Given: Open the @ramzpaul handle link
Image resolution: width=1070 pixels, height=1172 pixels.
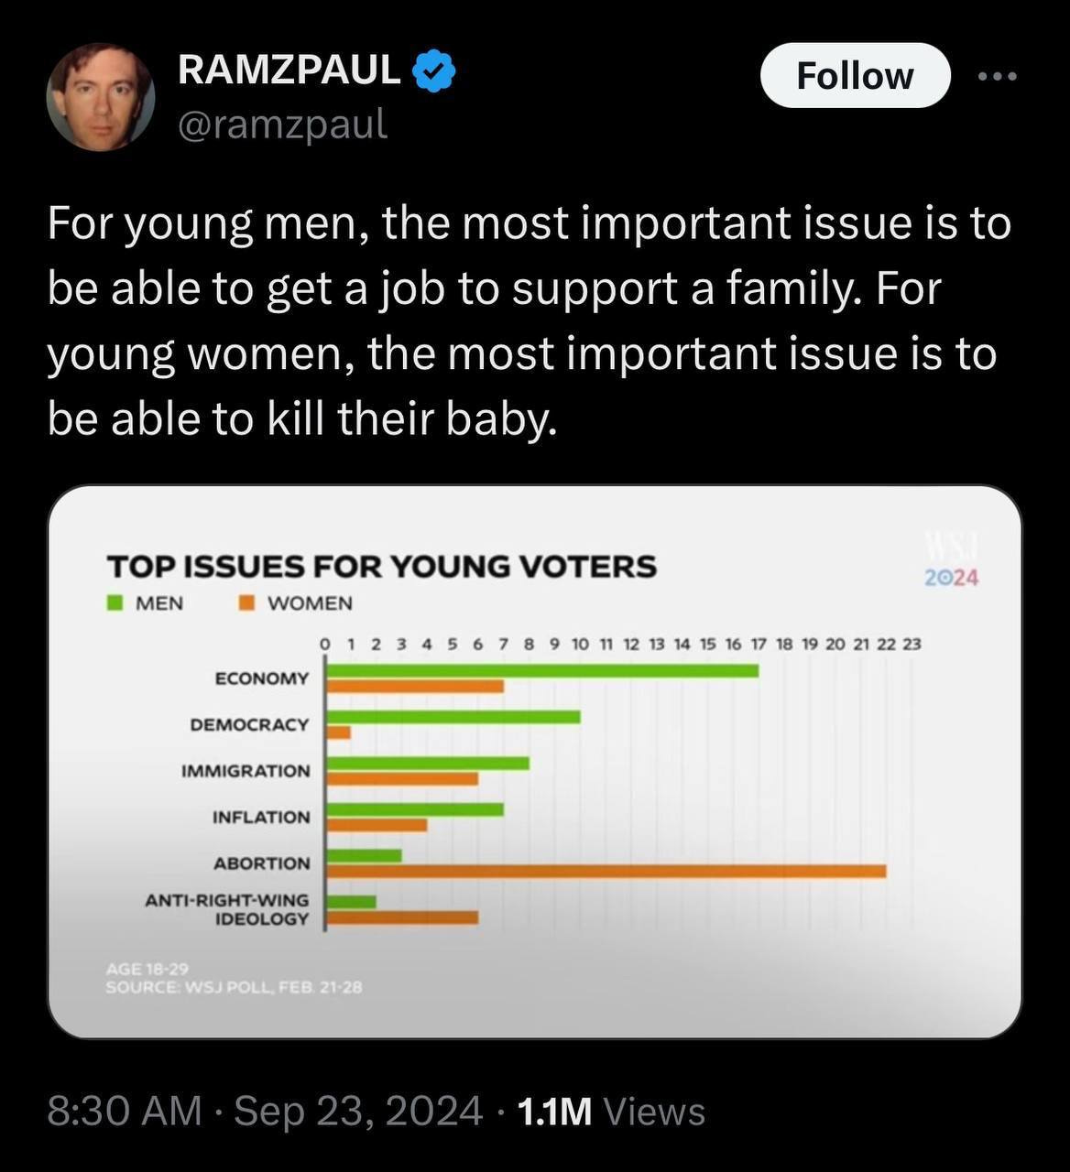Looking at the screenshot, I should tap(282, 124).
